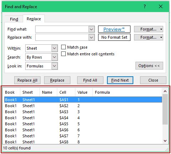Click the help question mark icon
Viewport: 171px width, 154px height.
[x=145, y=6]
